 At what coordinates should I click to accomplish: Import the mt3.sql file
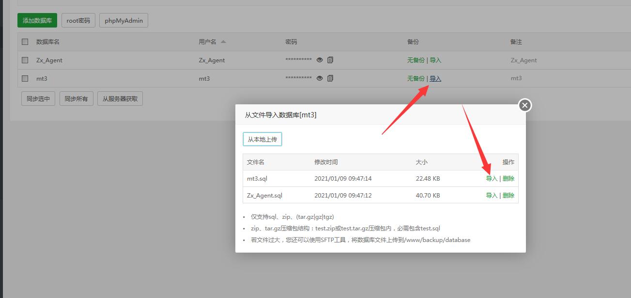click(x=492, y=179)
